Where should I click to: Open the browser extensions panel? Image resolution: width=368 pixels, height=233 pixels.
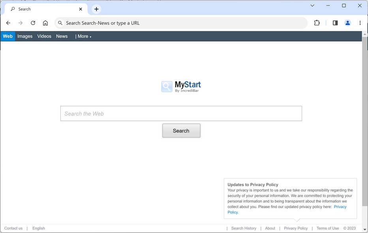coord(317,23)
